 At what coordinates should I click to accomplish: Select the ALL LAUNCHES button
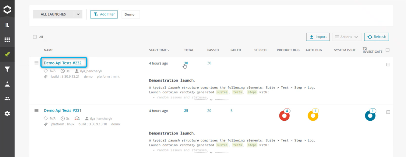(x=53, y=14)
